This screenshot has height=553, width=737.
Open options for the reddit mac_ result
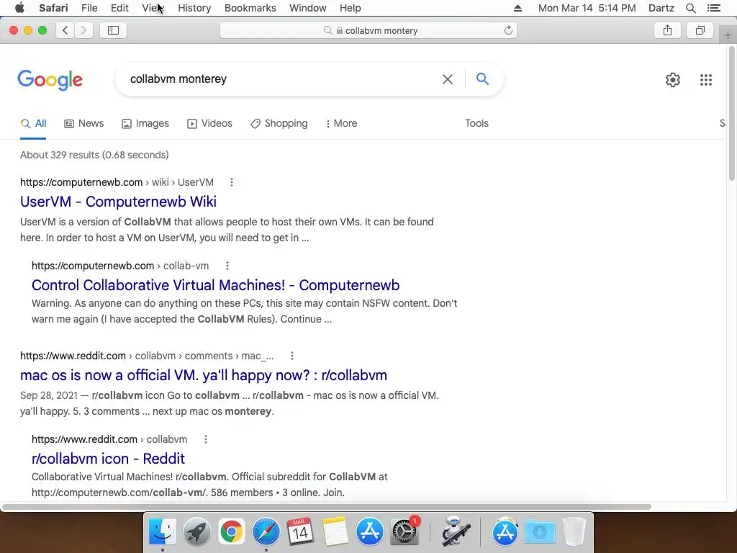(x=292, y=356)
